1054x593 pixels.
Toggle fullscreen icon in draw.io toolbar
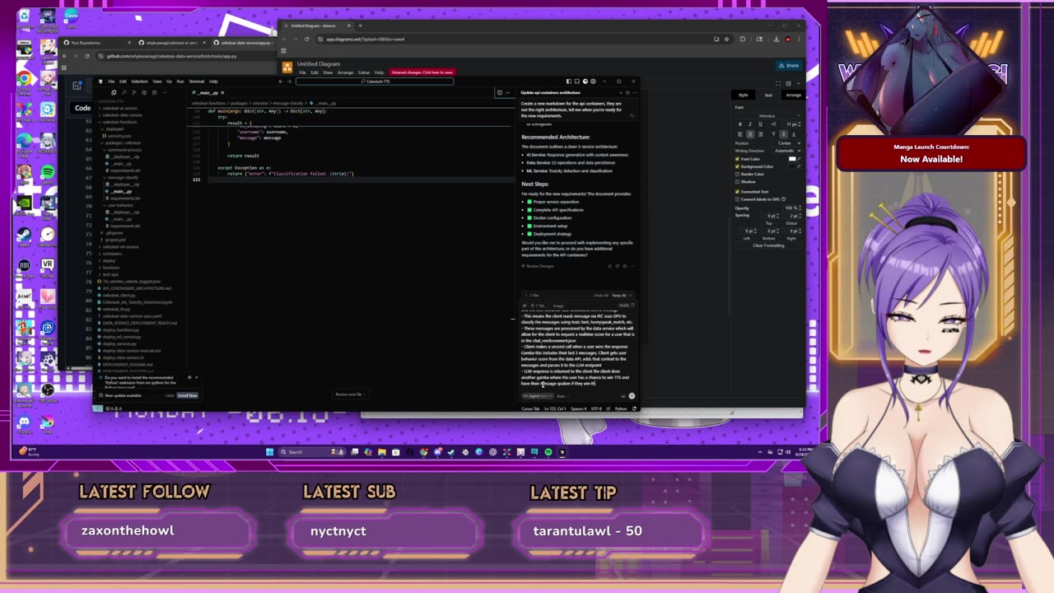click(x=778, y=83)
